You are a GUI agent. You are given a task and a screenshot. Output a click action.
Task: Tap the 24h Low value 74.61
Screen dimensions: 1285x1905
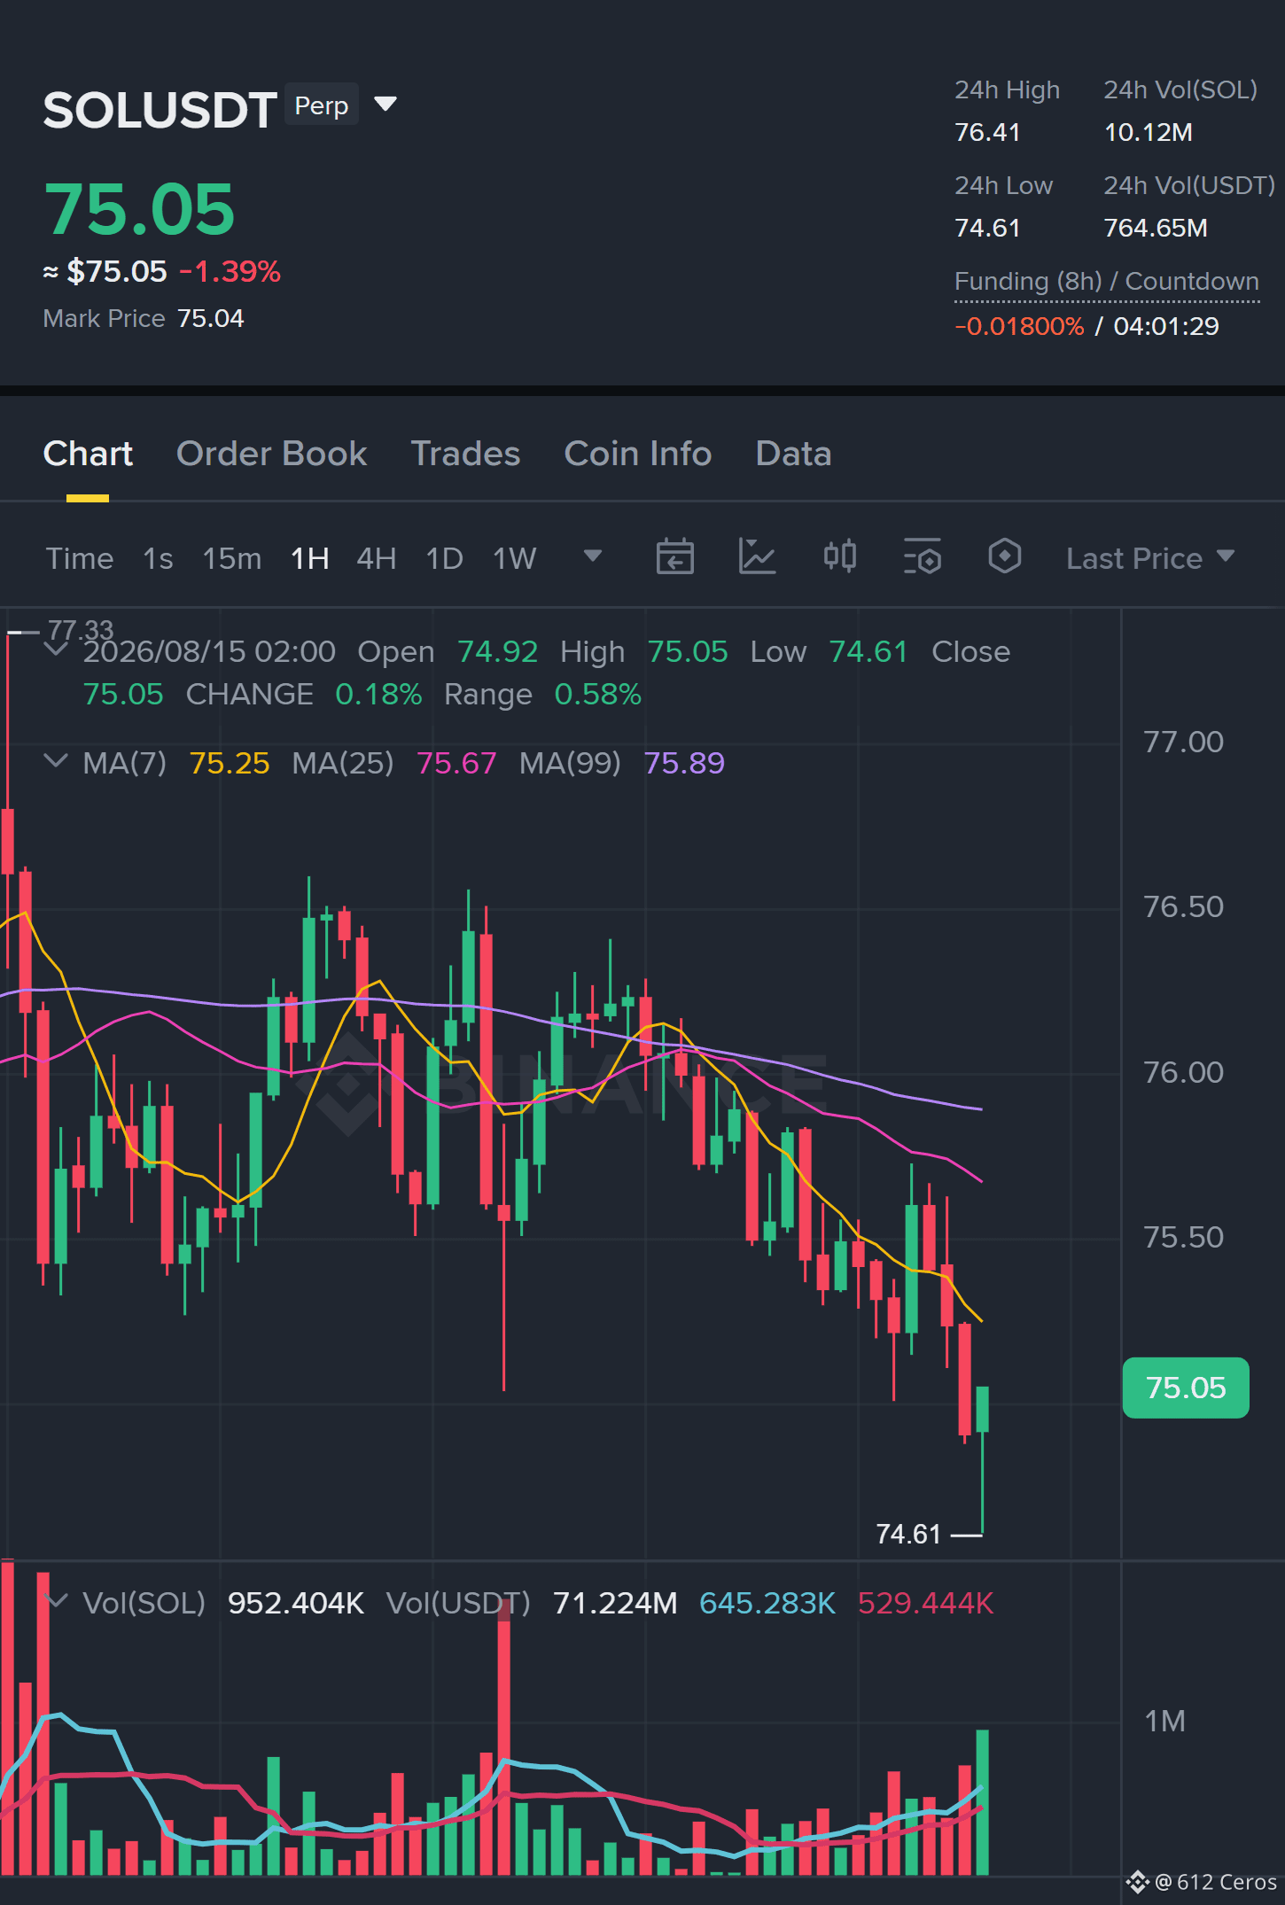click(987, 228)
